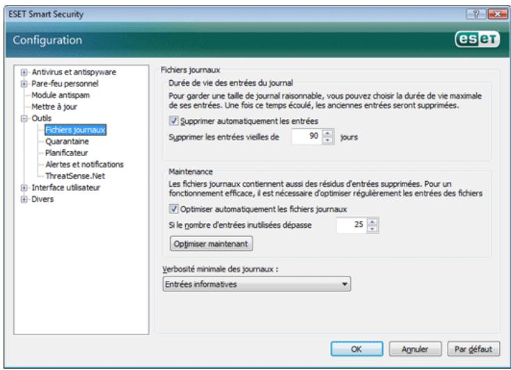Decrease the jours value with down arrow
Viewport: 511px width, 370px height.
click(328, 140)
